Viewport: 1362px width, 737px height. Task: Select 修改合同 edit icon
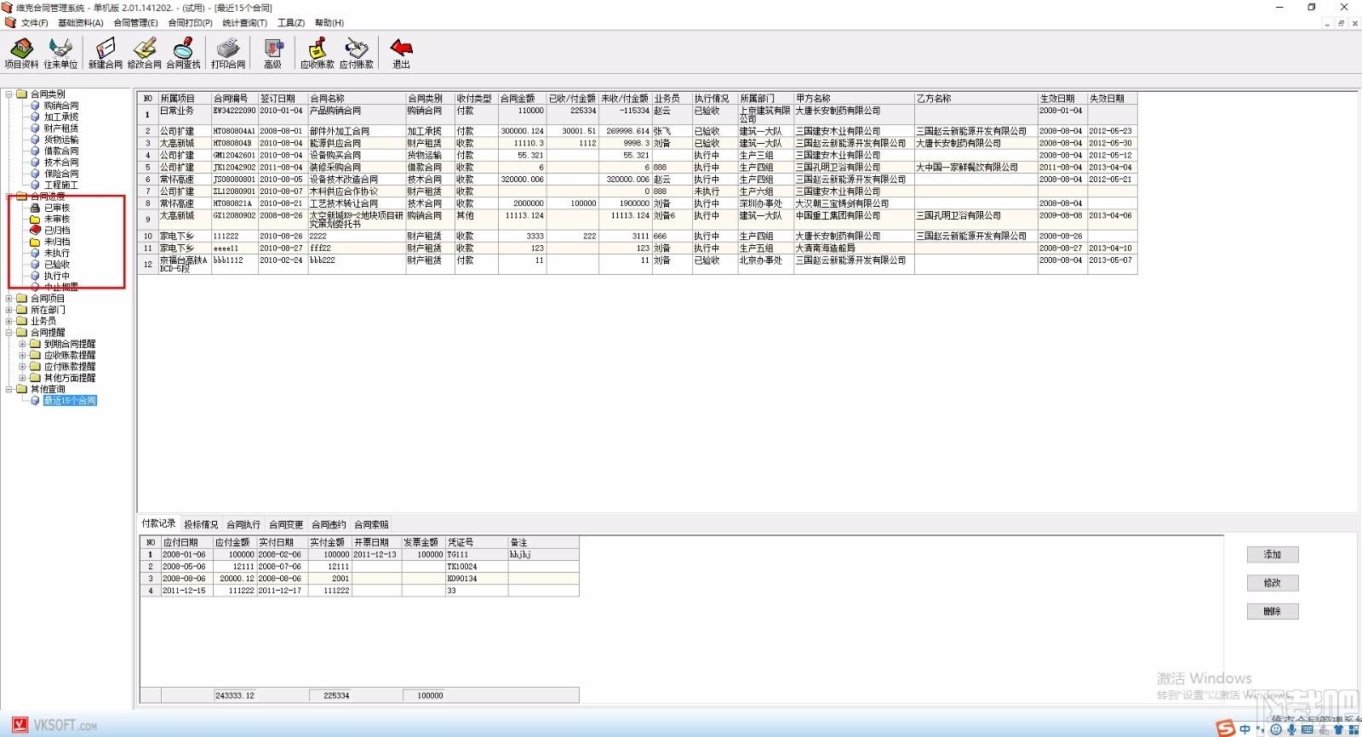[x=145, y=53]
